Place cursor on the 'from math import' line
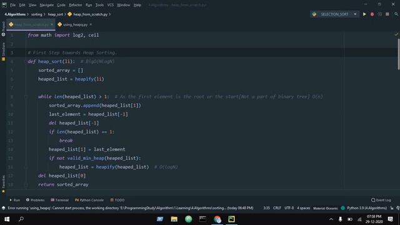 point(63,35)
